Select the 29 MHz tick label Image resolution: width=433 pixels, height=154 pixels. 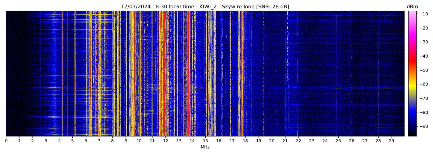coord(391,141)
